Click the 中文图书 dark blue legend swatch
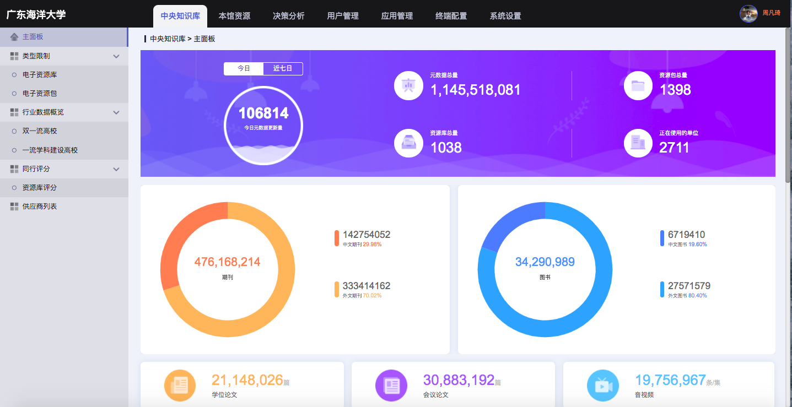The image size is (792, 407). point(662,238)
